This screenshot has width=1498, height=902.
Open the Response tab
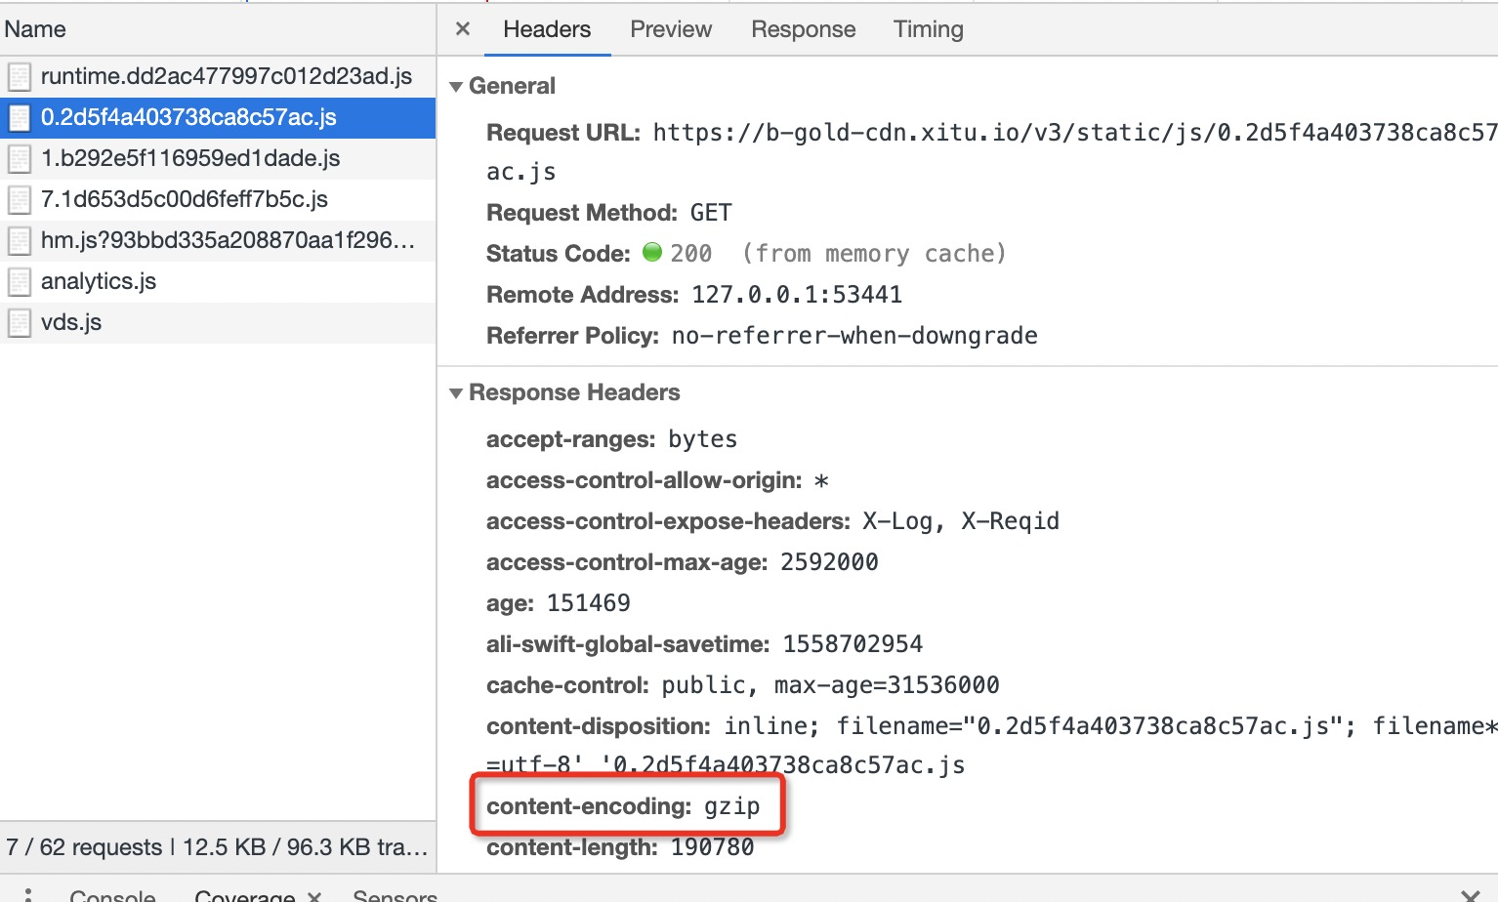(x=803, y=29)
